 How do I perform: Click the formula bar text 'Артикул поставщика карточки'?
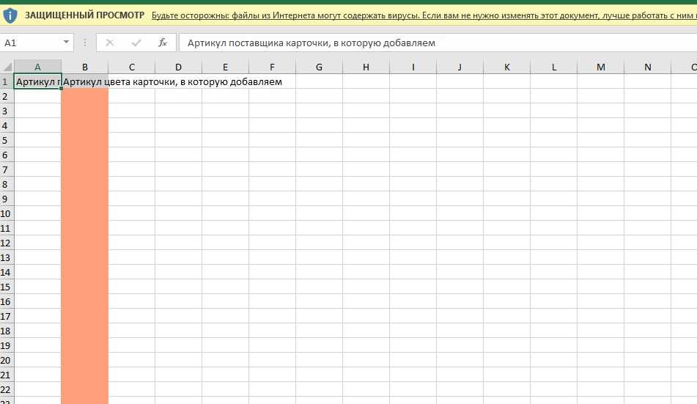point(311,43)
